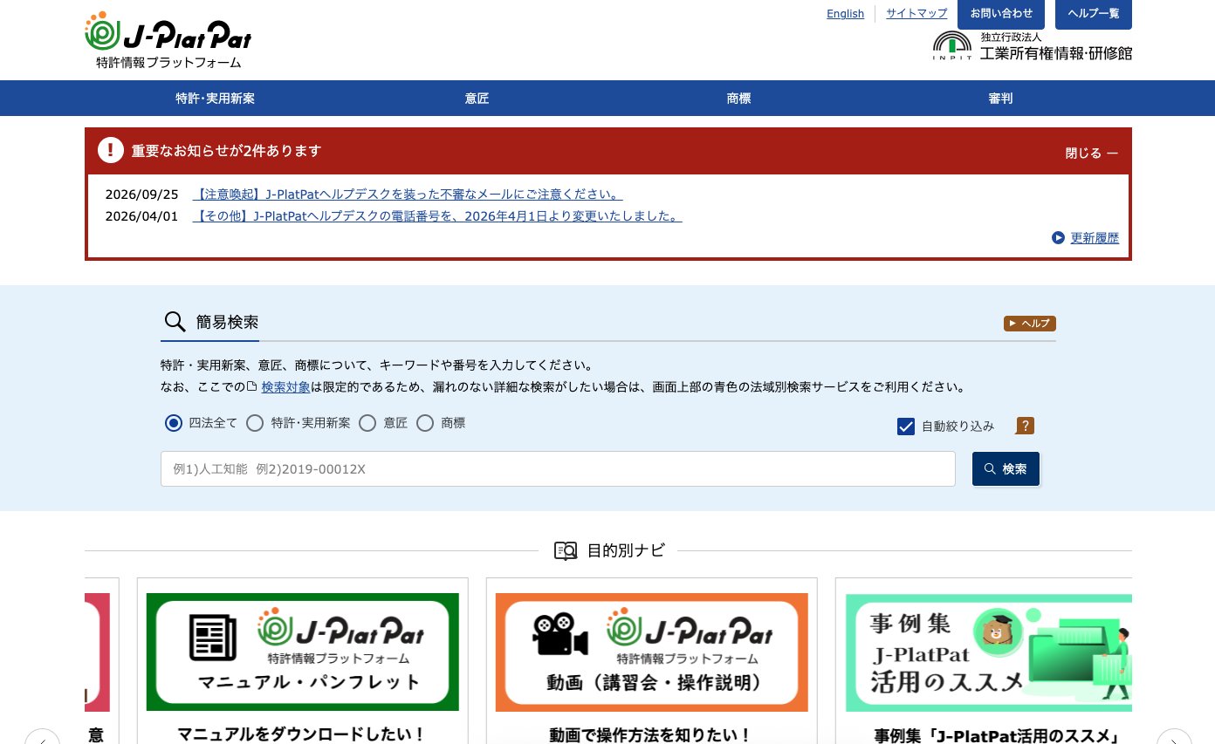Open the 特許・実用新案 menu
The width and height of the screenshot is (1215, 744).
pyautogui.click(x=215, y=99)
